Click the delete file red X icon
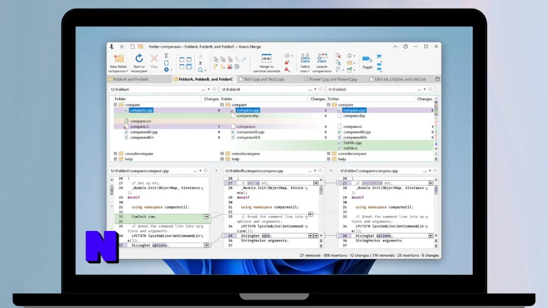 click(338, 56)
